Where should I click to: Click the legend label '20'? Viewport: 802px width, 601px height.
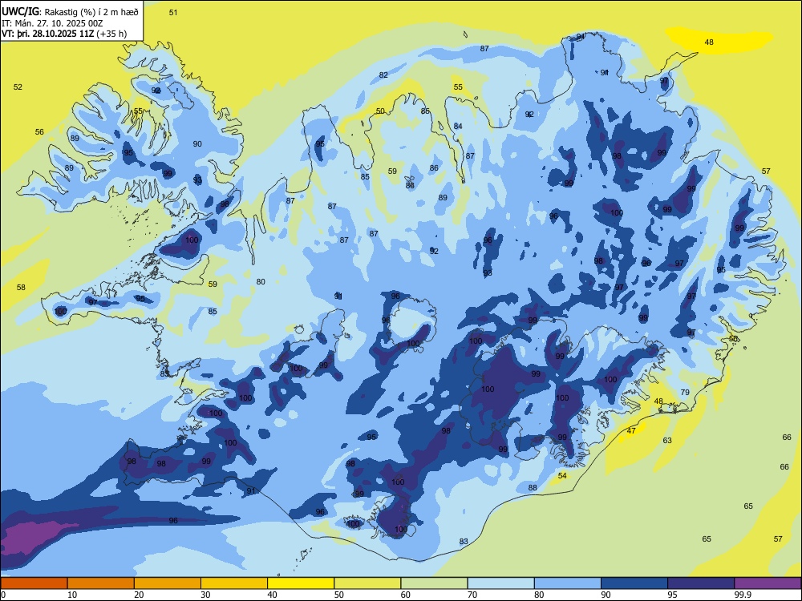139,595
